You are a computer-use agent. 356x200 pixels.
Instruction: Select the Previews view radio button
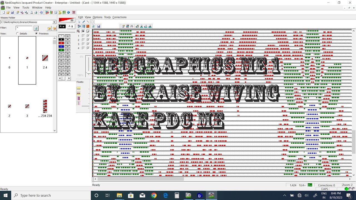pyautogui.click(x=36, y=34)
